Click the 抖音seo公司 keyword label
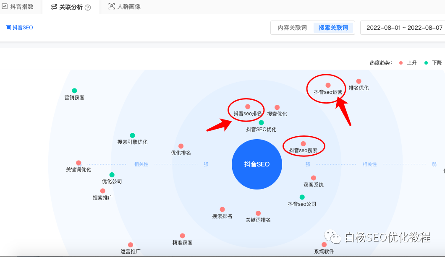The height and width of the screenshot is (257, 445). [302, 204]
